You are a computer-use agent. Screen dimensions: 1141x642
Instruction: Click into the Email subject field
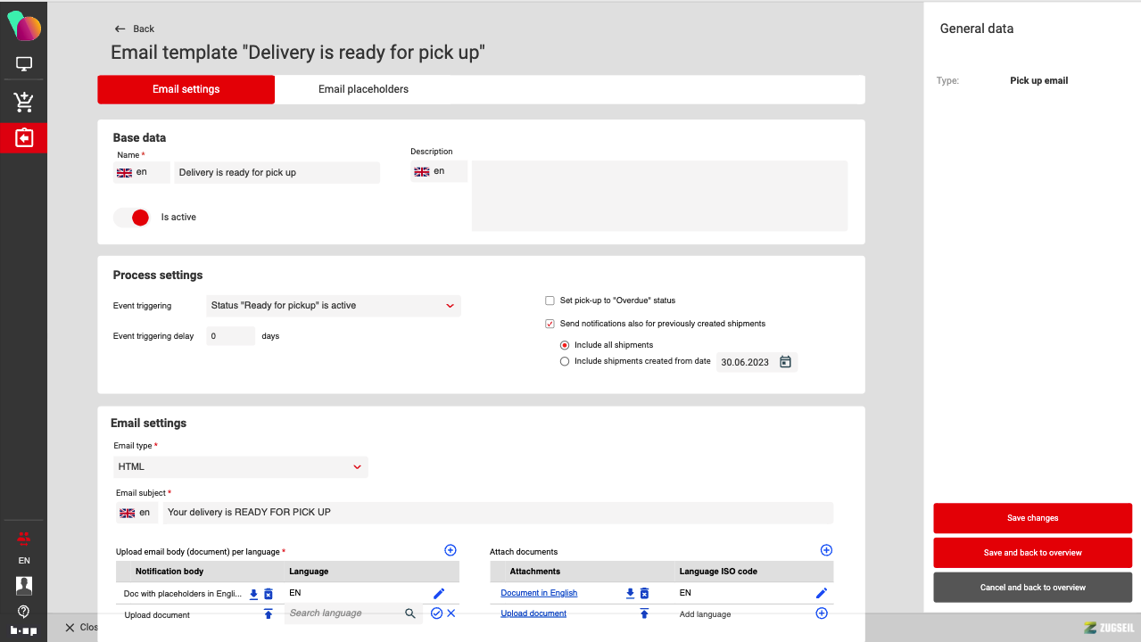497,513
